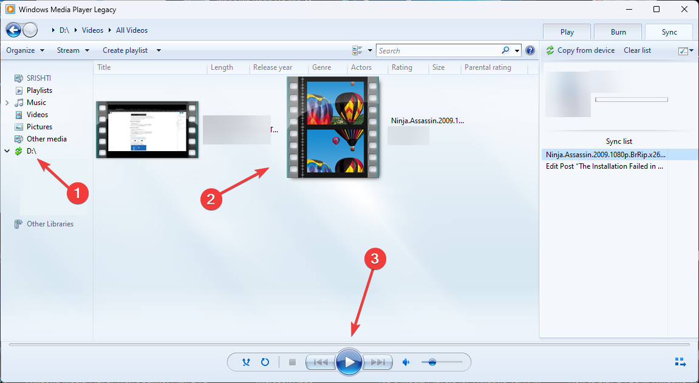The image size is (699, 383).
Task: Mute the volume speaker icon
Action: pyautogui.click(x=406, y=362)
